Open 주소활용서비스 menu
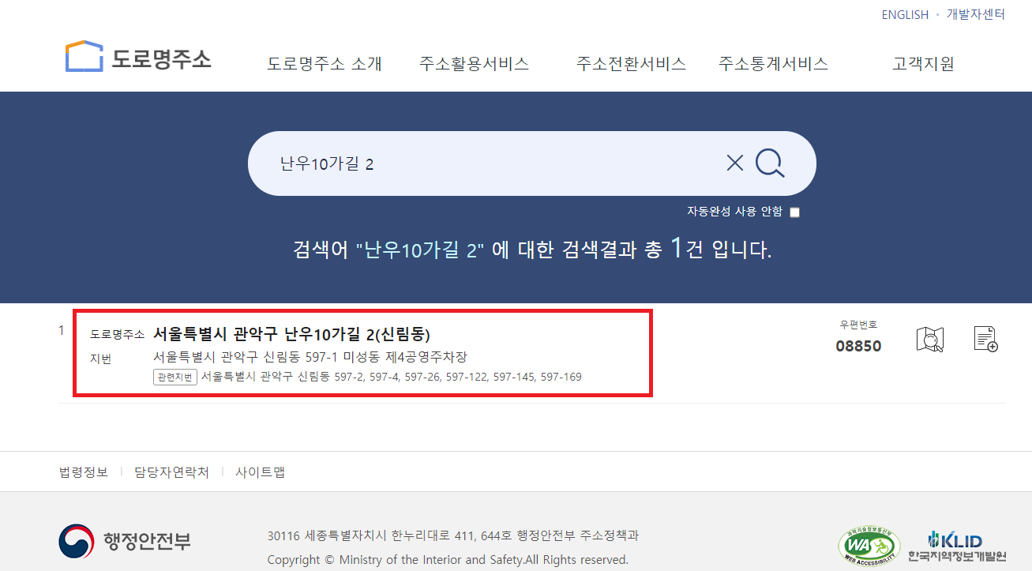Screen dimensions: 1032x571 pyautogui.click(x=474, y=64)
